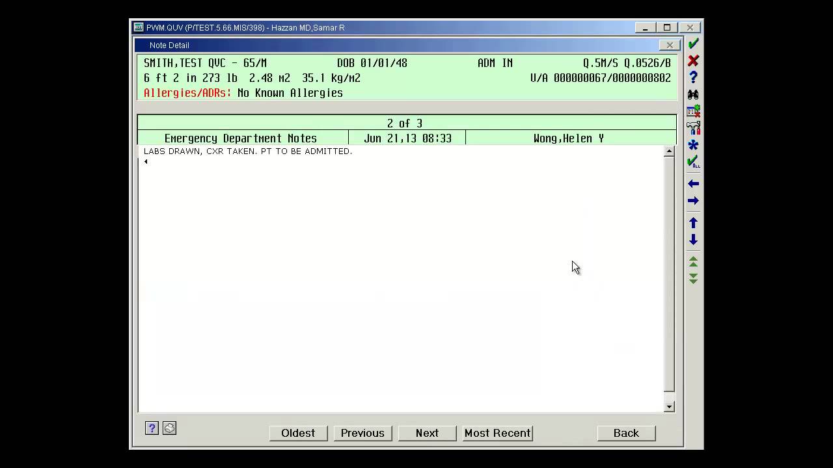Viewport: 833px width, 468px height.
Task: Click the green double down chevron icon
Action: [x=693, y=278]
